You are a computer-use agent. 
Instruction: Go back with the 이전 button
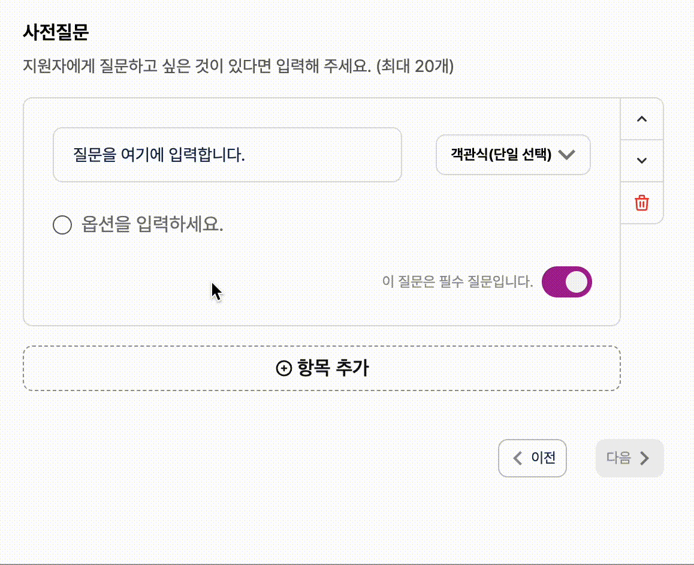point(532,458)
